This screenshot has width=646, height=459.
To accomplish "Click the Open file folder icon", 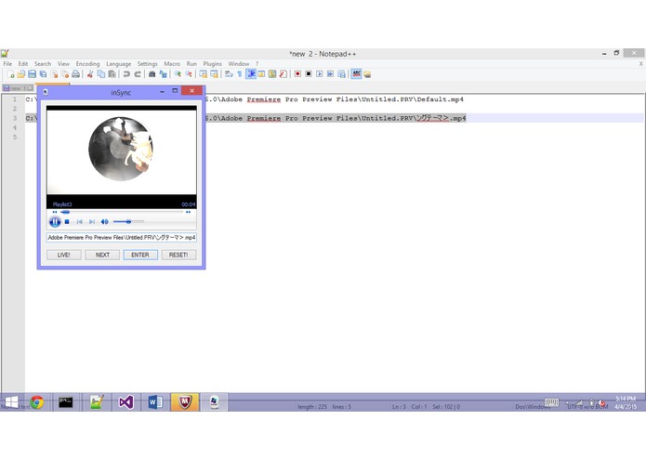I will tap(21, 74).
